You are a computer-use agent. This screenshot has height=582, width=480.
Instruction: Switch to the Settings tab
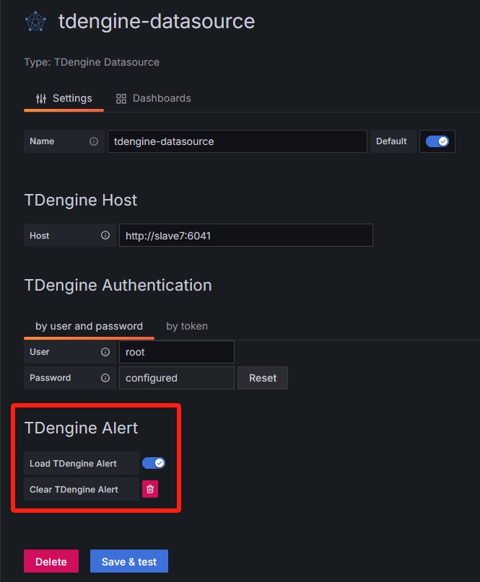point(64,98)
